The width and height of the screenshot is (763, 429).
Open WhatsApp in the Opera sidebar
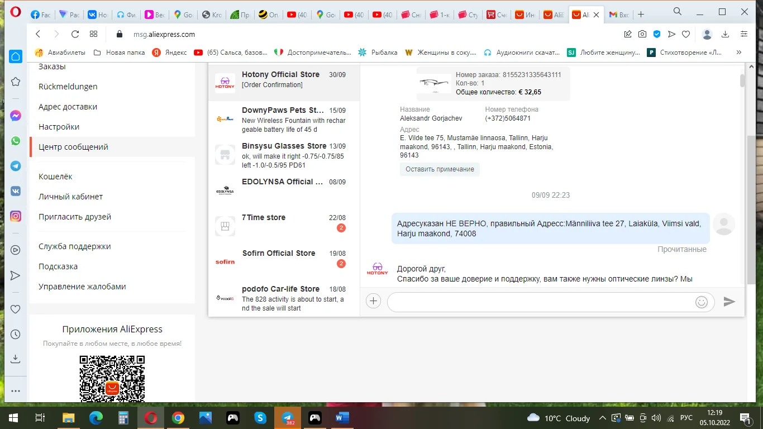16,141
